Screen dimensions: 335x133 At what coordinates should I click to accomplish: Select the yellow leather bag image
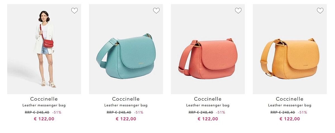point(290,49)
